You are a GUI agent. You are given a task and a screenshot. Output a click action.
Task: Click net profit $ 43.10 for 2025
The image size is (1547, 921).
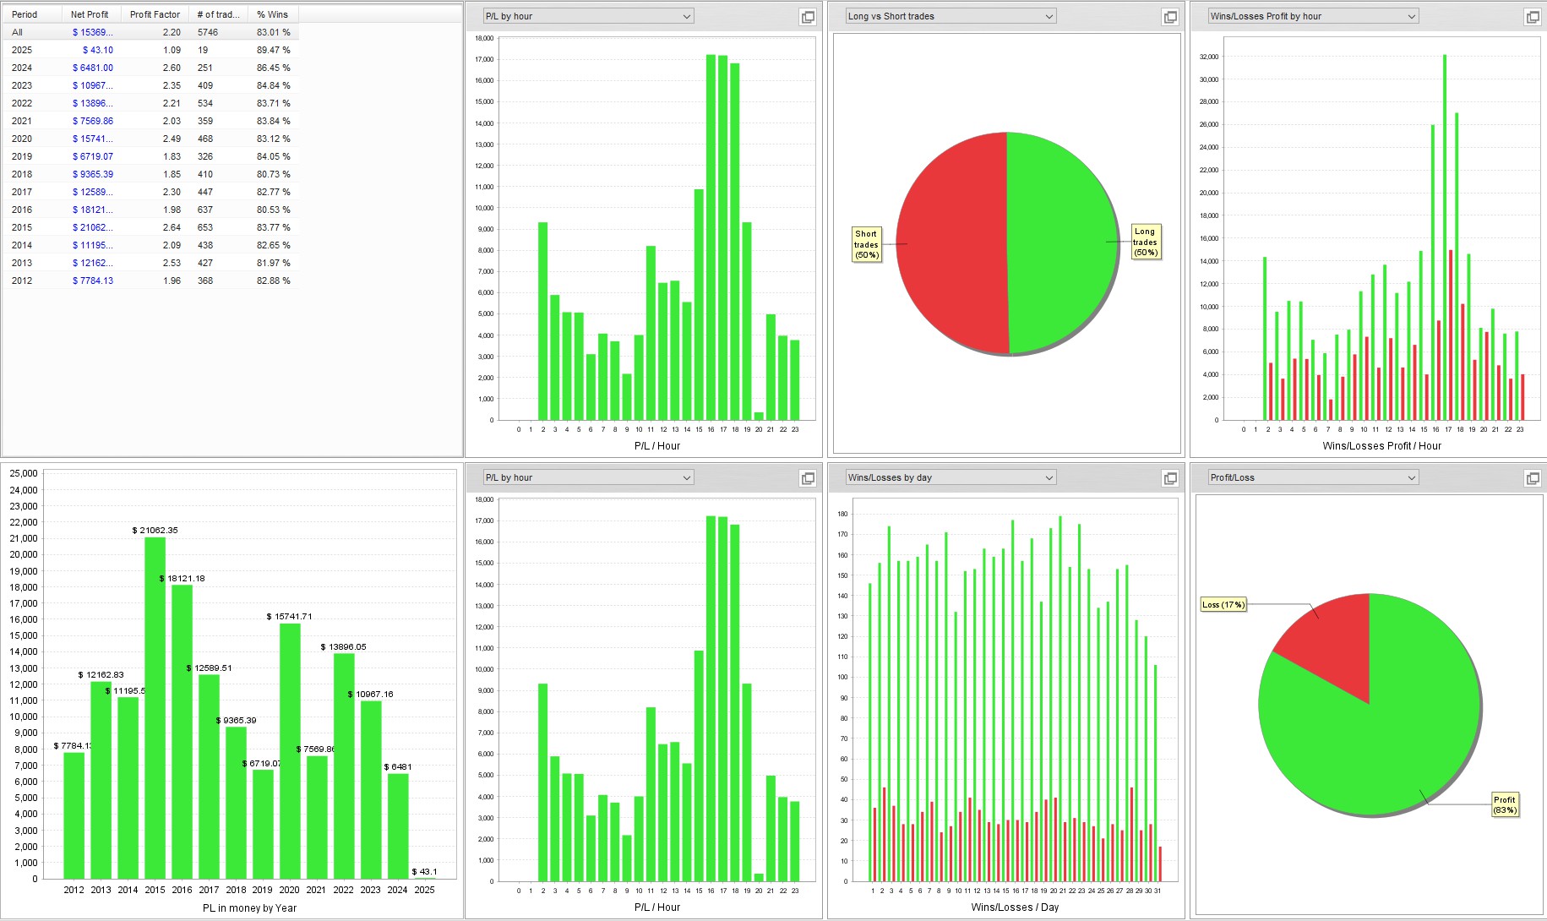point(98,50)
